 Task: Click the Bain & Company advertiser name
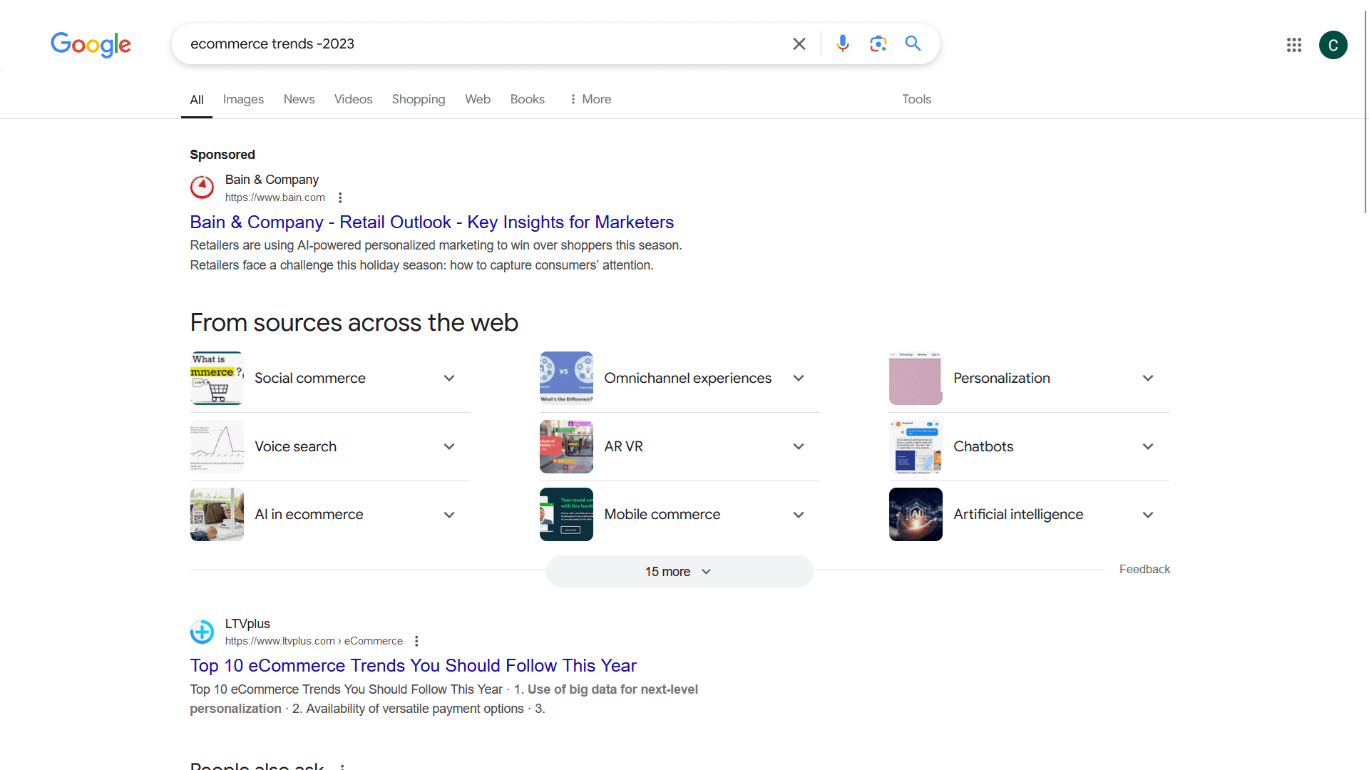272,180
